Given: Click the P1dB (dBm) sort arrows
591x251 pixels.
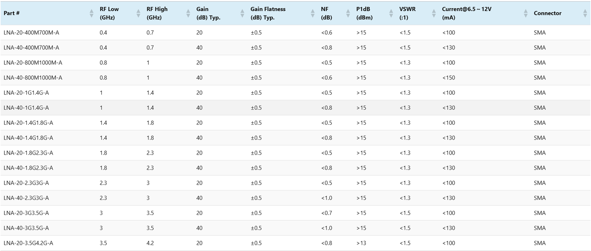Looking at the screenshot, I should pos(391,13).
